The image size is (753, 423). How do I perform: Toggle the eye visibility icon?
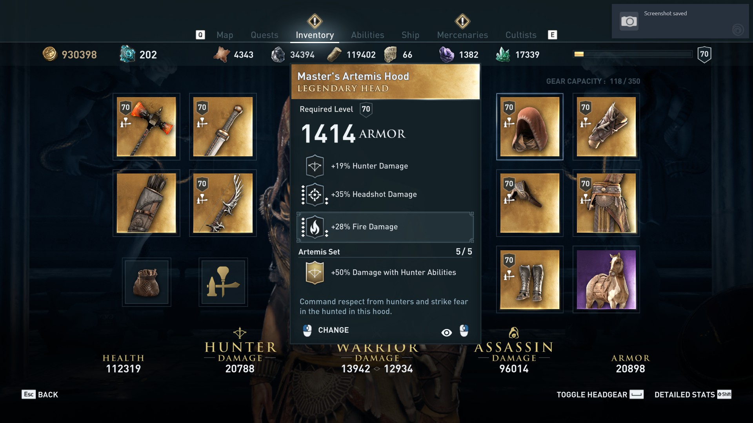446,333
